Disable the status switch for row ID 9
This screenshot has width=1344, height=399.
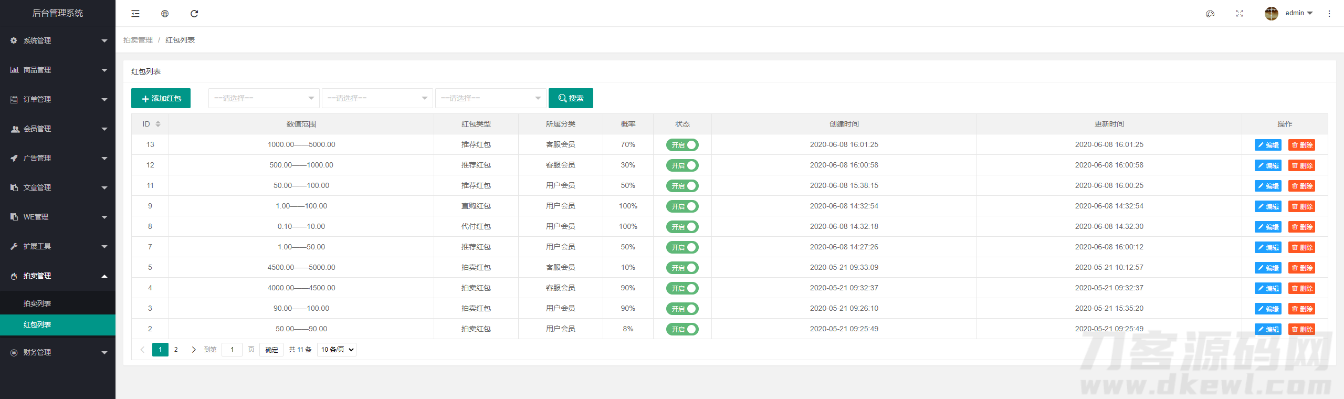682,206
